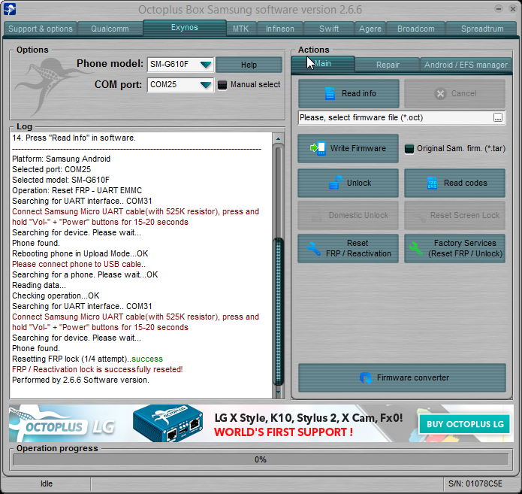Click the Firmware converter arrow icon
The image size is (522, 494).
point(366,378)
